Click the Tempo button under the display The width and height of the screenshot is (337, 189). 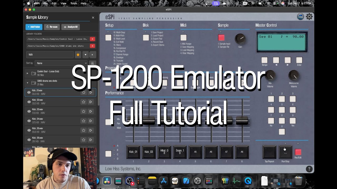[x=264, y=60]
